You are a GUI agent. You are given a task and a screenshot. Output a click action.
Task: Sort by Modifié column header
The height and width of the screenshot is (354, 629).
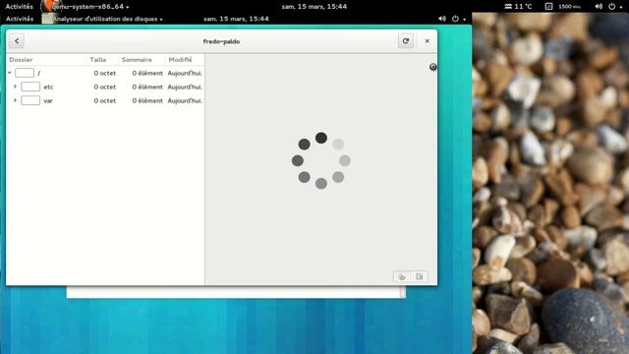pos(180,59)
